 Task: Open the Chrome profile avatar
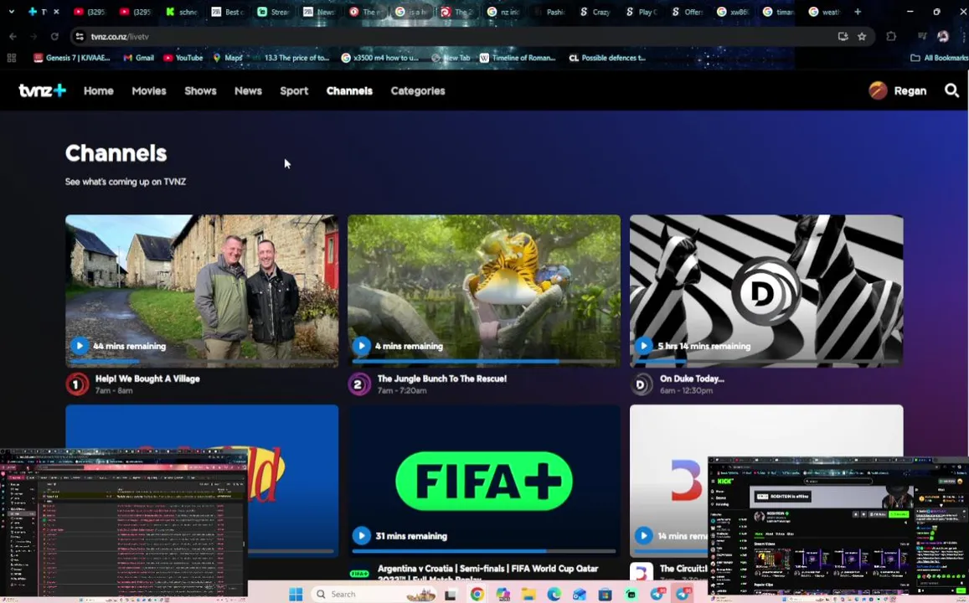(942, 37)
